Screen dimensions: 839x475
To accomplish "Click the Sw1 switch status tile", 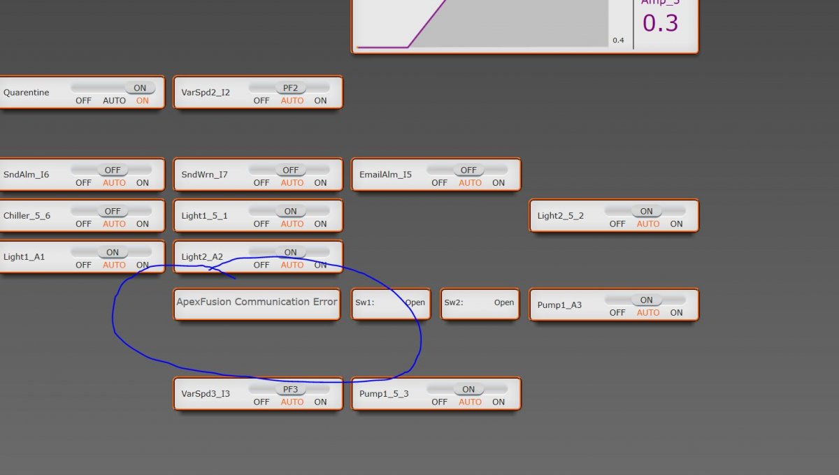I will (x=390, y=304).
